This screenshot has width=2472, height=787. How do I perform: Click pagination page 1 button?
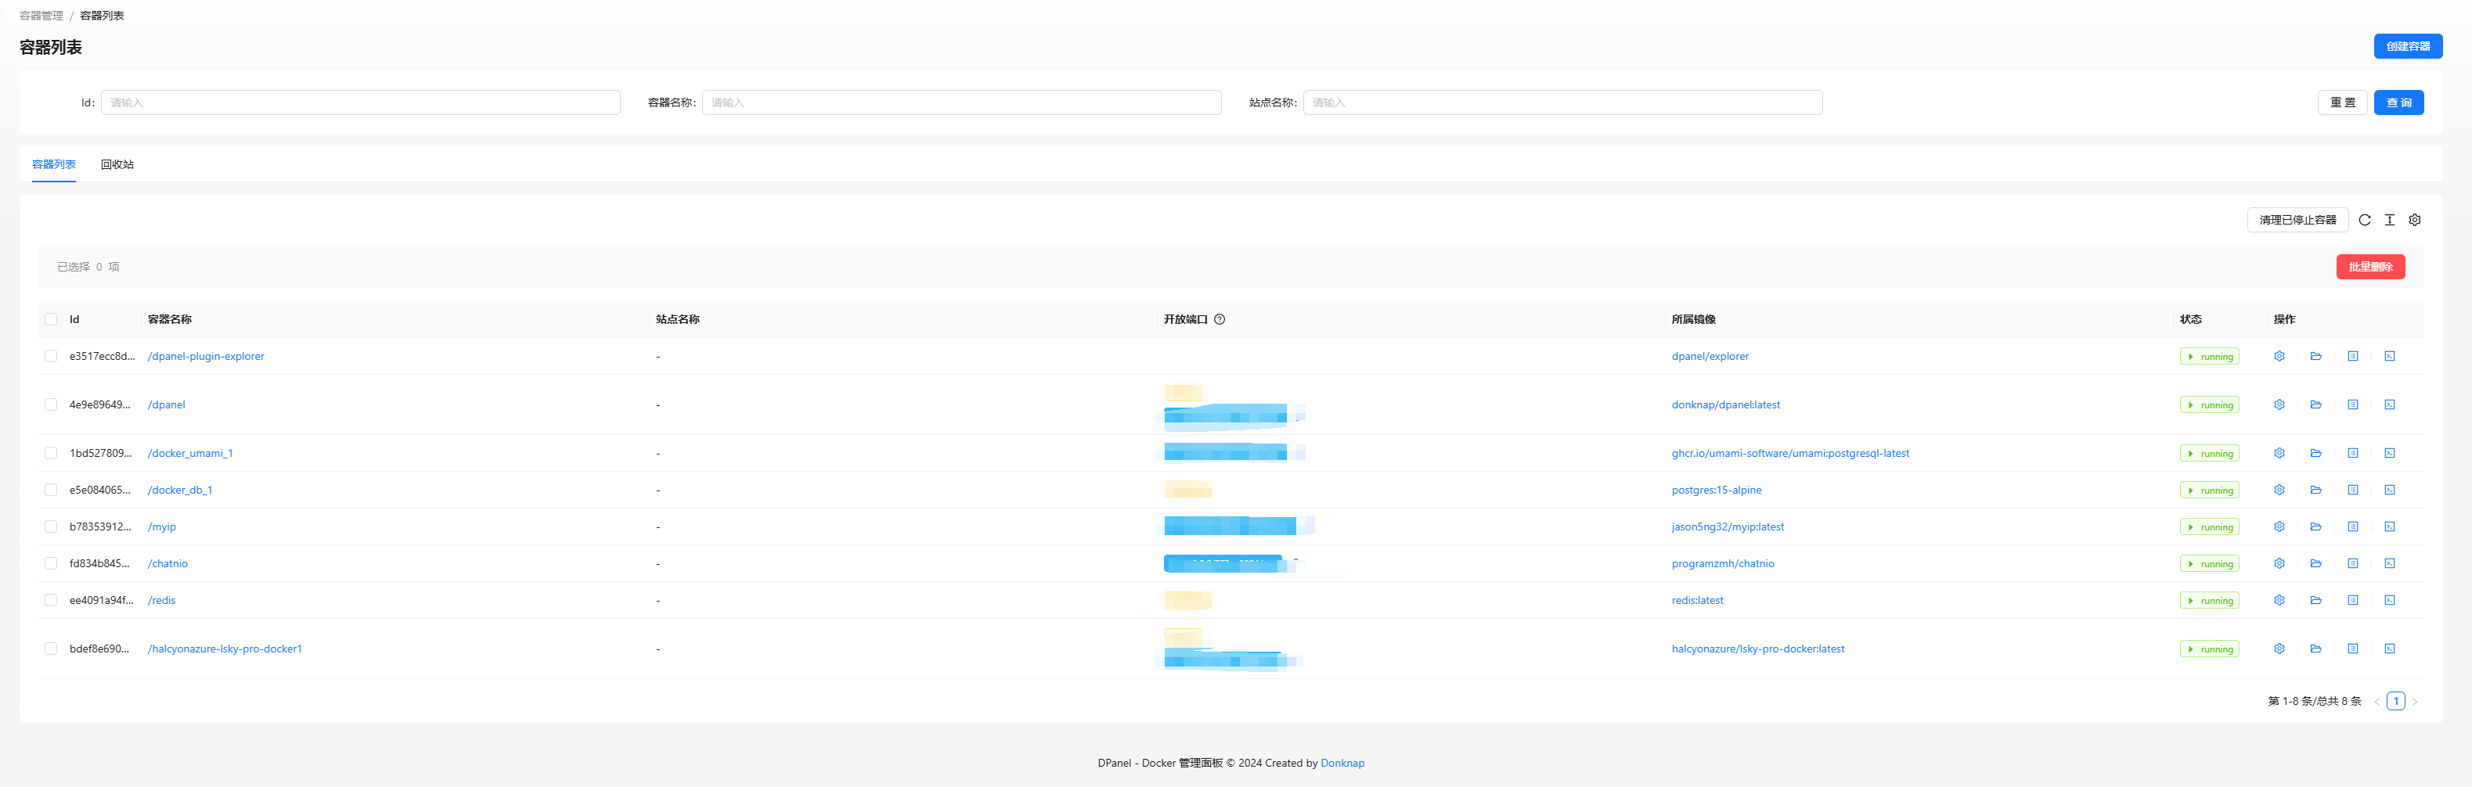point(2395,701)
